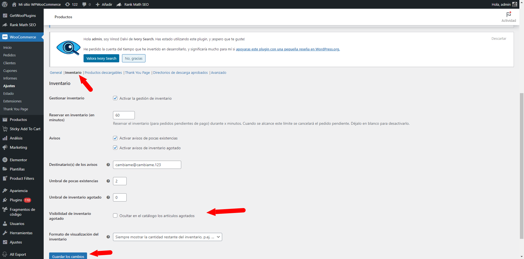
Task: Open Productos descargables tab
Action: point(103,73)
